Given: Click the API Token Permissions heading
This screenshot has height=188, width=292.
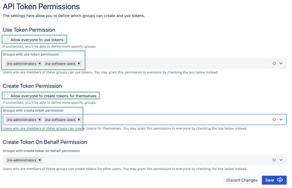Looking at the screenshot, I should coord(41,7).
